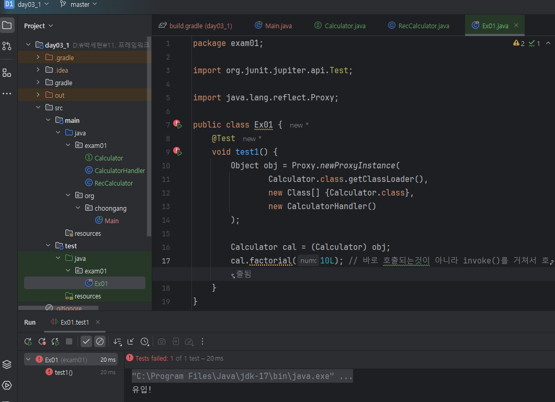Select resources folder under test
This screenshot has width=555, height=402.
click(83, 296)
